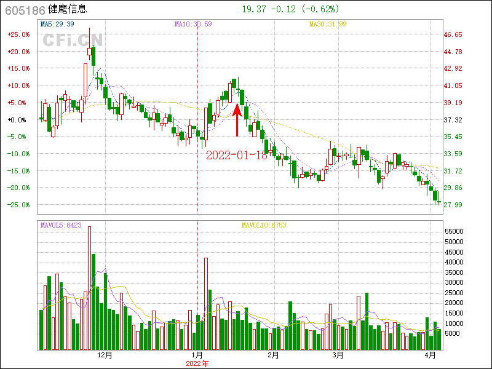This screenshot has height=369, width=492.
Task: Click the MAVOL5:8423 volume indicator label
Action: tap(61, 225)
